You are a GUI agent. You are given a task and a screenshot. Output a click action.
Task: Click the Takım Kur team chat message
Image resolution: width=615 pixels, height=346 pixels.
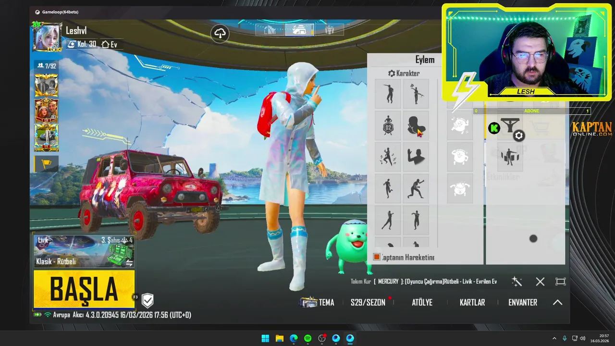pyautogui.click(x=424, y=282)
